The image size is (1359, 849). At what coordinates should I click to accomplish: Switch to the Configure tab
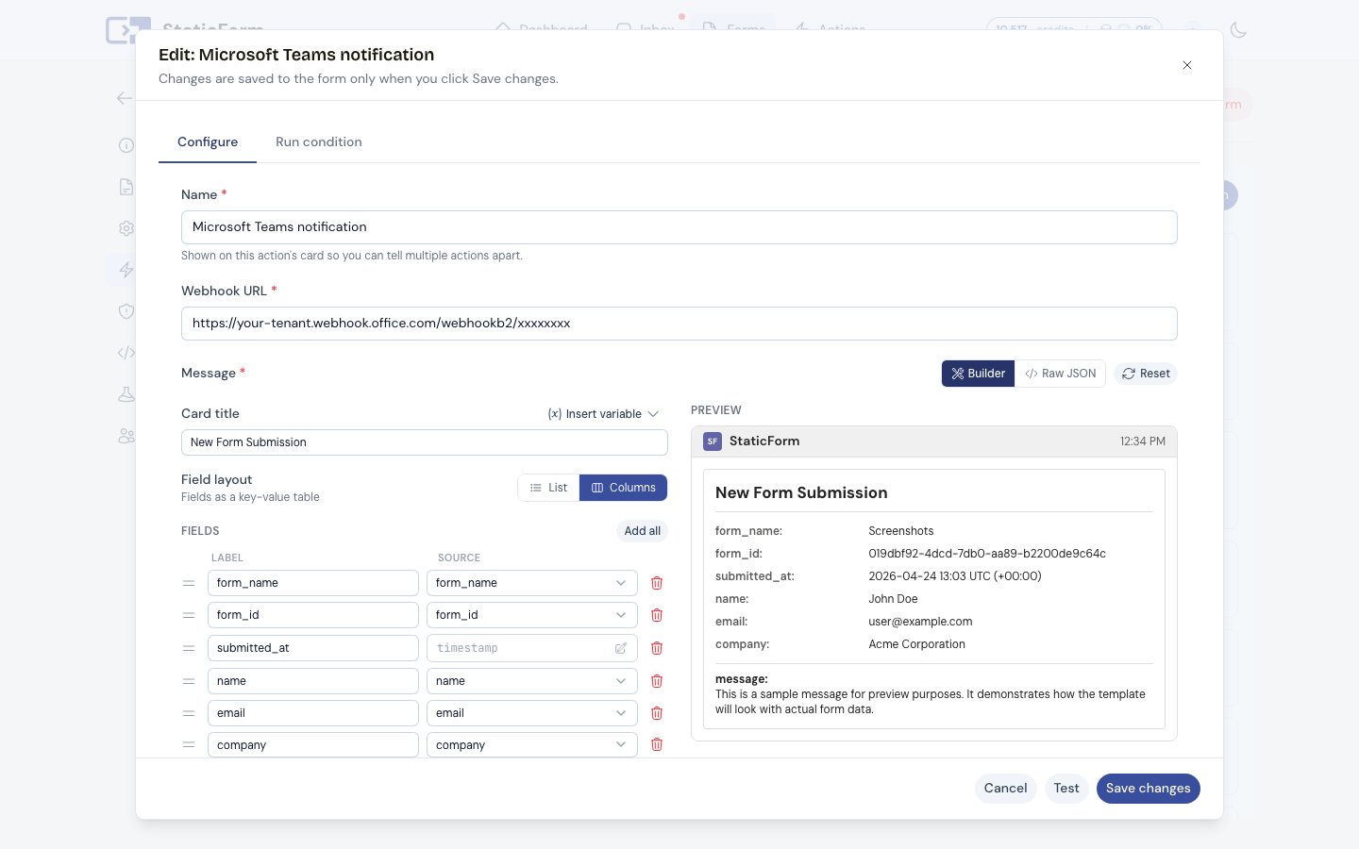[208, 142]
